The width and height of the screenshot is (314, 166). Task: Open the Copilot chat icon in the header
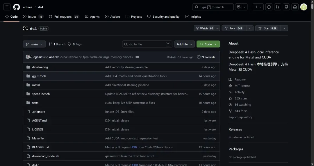click(x=238, y=7)
